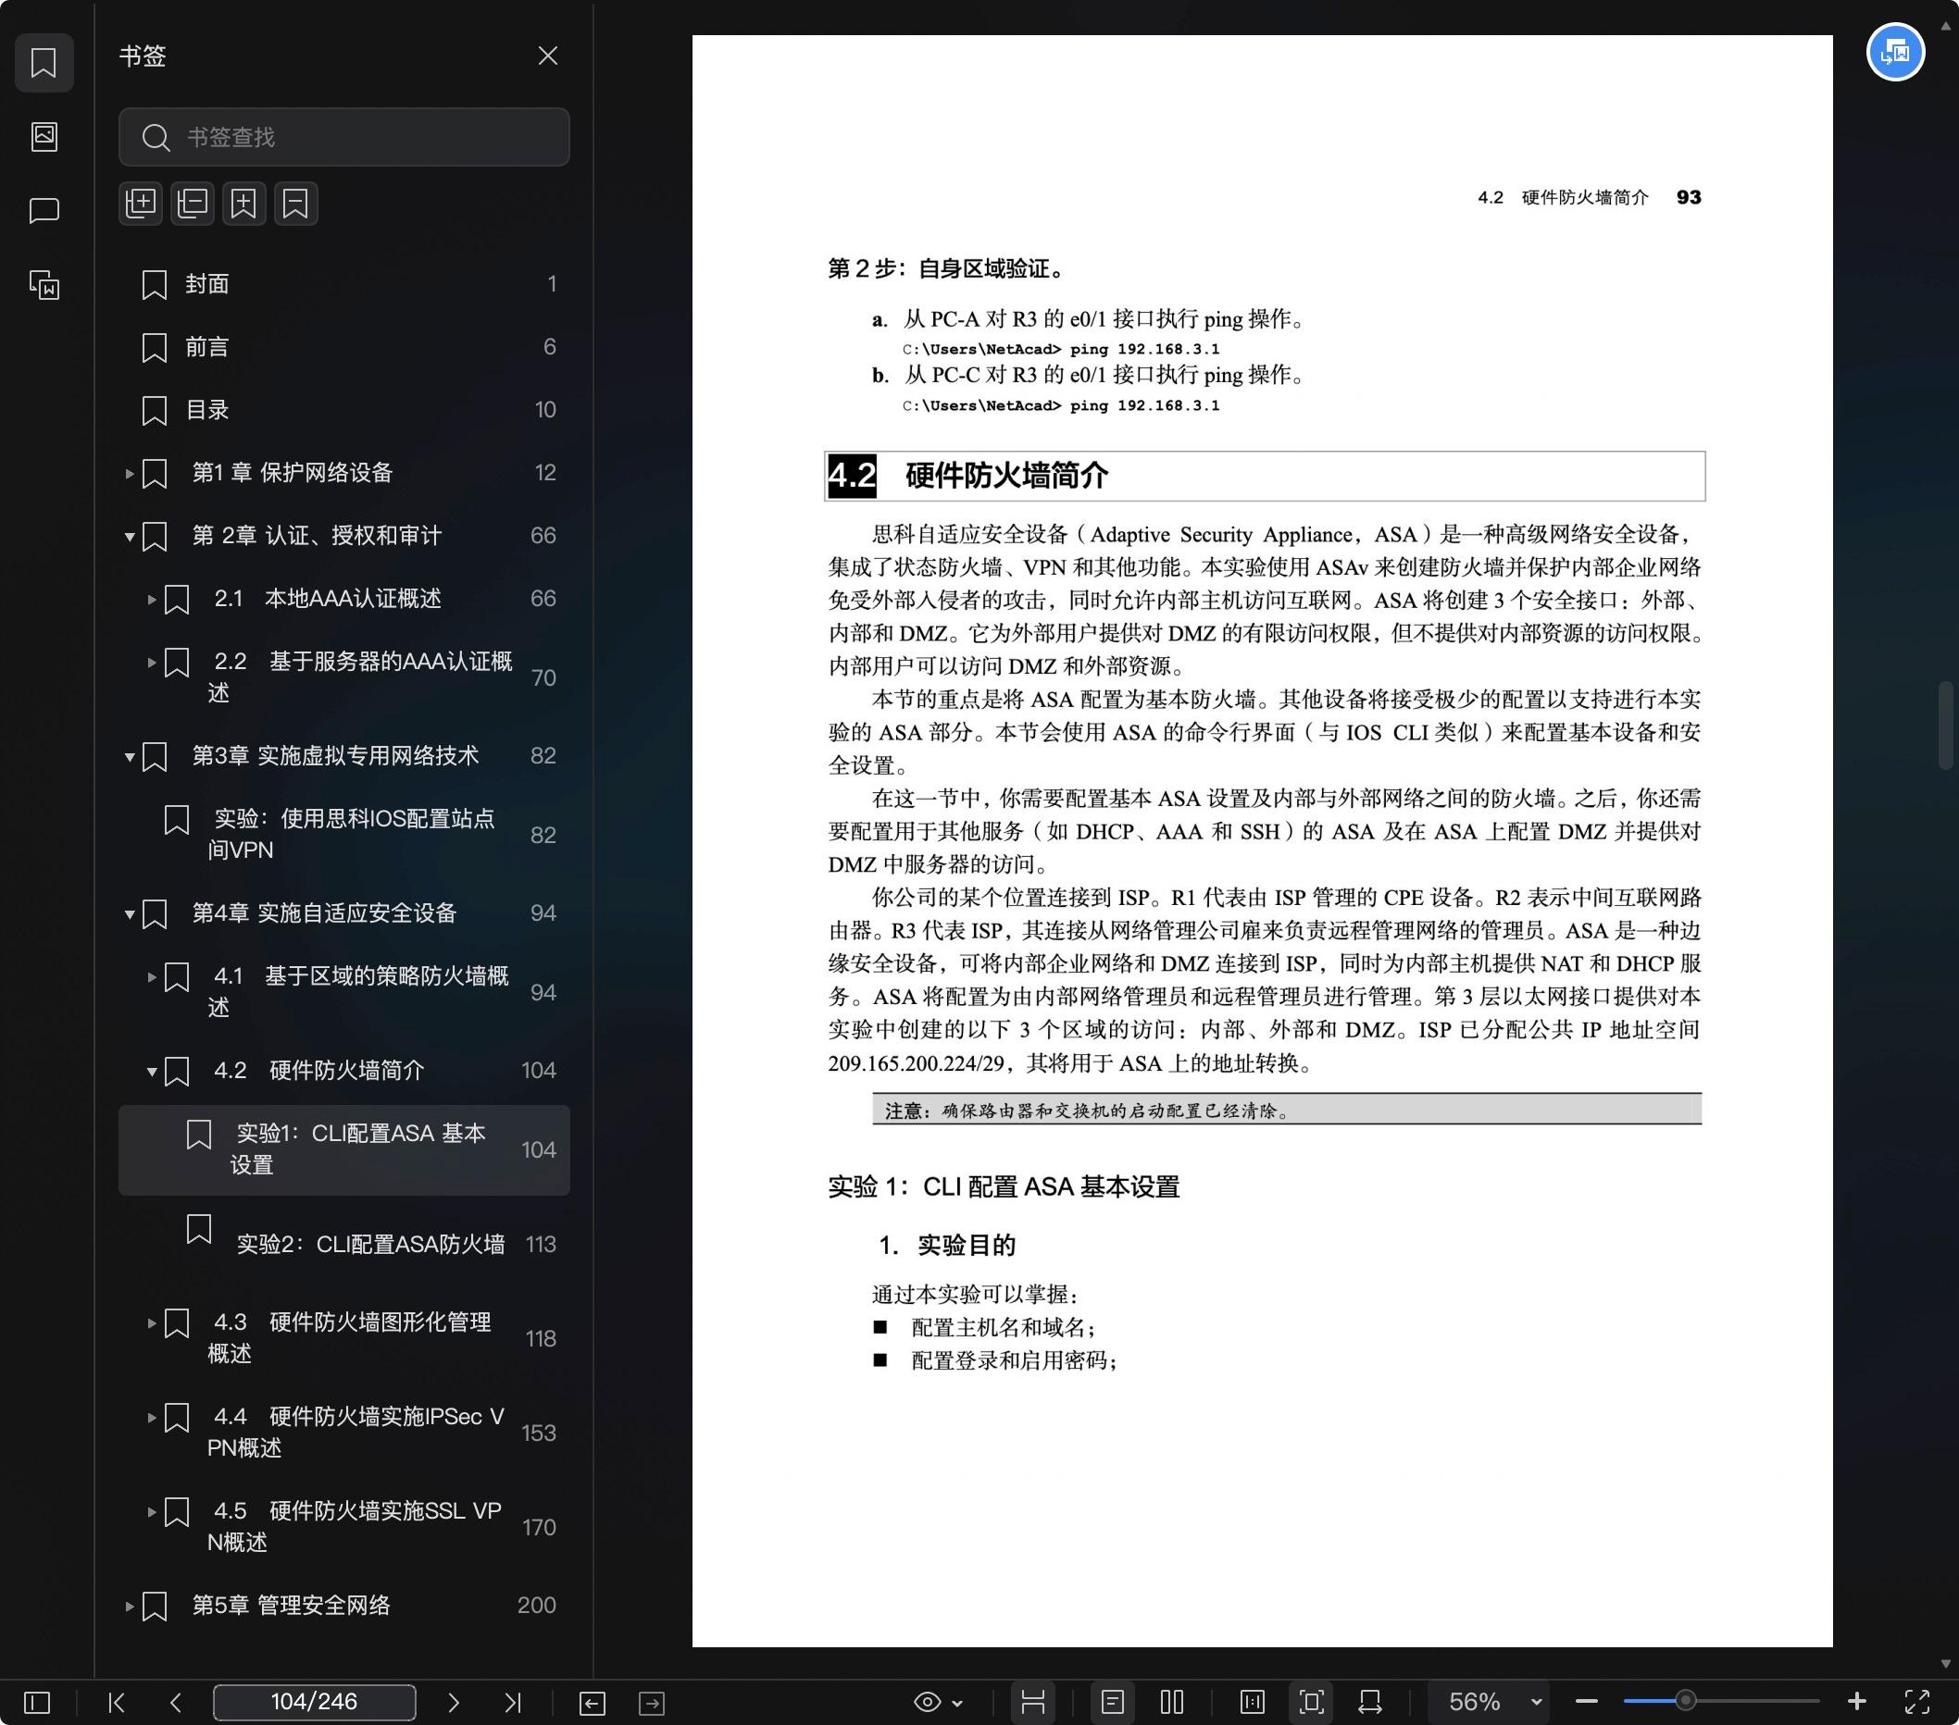Select 实验：使用思科IOS配置站点间VPN bookmark
This screenshot has height=1725, width=1959.
pyautogui.click(x=344, y=834)
